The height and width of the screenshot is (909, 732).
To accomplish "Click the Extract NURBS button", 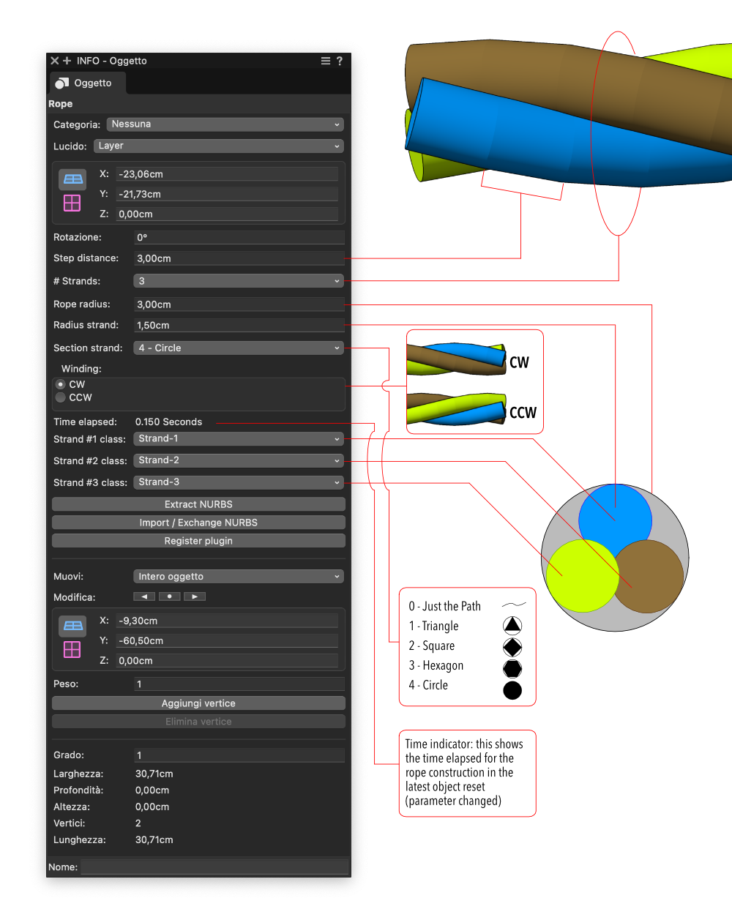I will click(x=198, y=504).
